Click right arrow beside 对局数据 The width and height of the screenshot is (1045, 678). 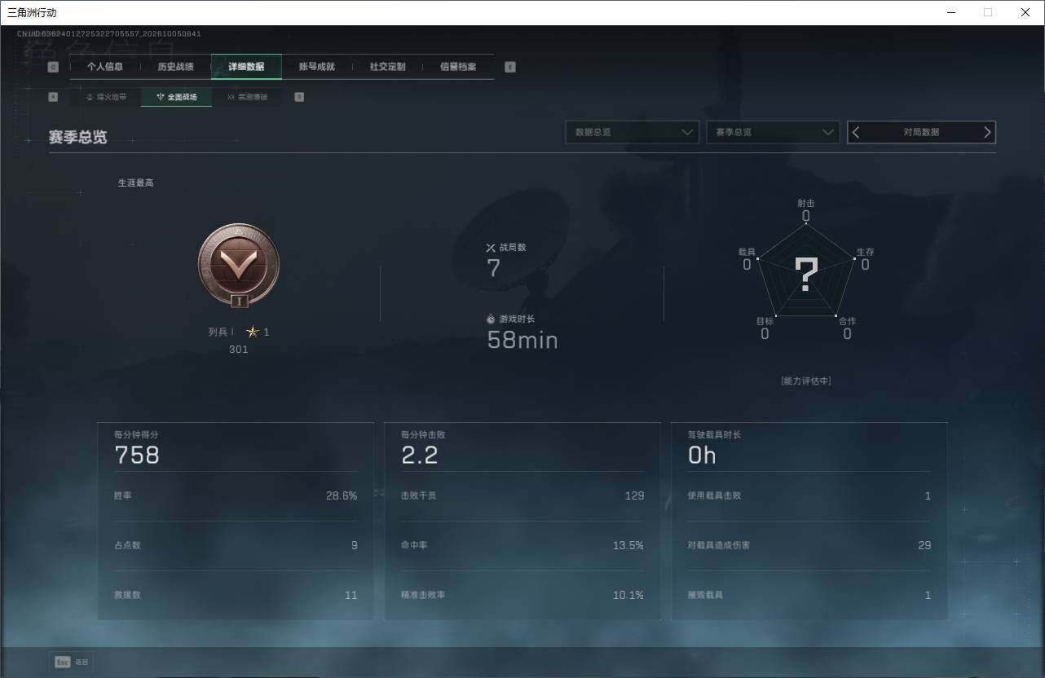(x=987, y=132)
